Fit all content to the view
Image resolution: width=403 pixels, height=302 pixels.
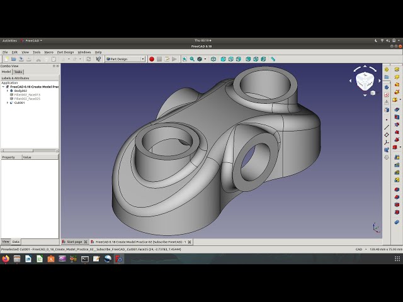[x=184, y=59]
